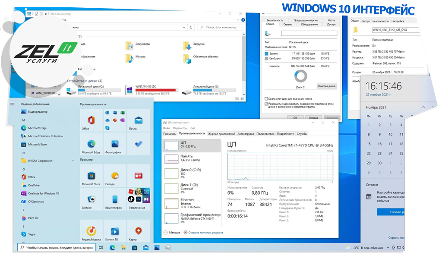This screenshot has width=442, height=259.
Task: Open Локальный диск (C:) in Explorer
Action: [94, 90]
